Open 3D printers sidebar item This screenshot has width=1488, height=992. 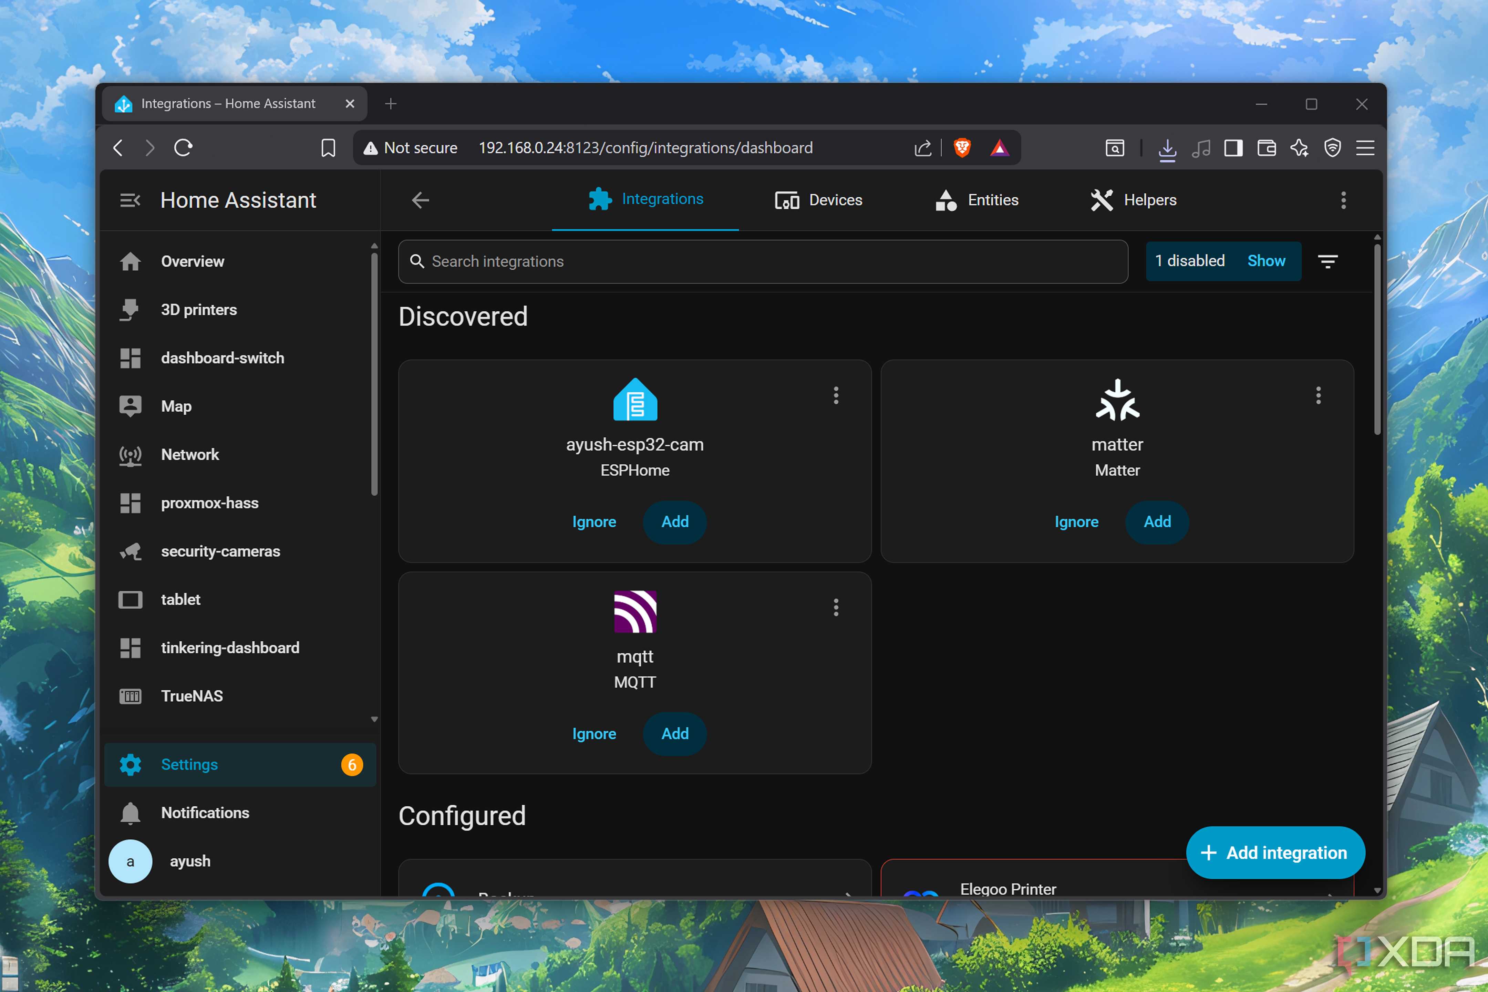click(x=240, y=310)
